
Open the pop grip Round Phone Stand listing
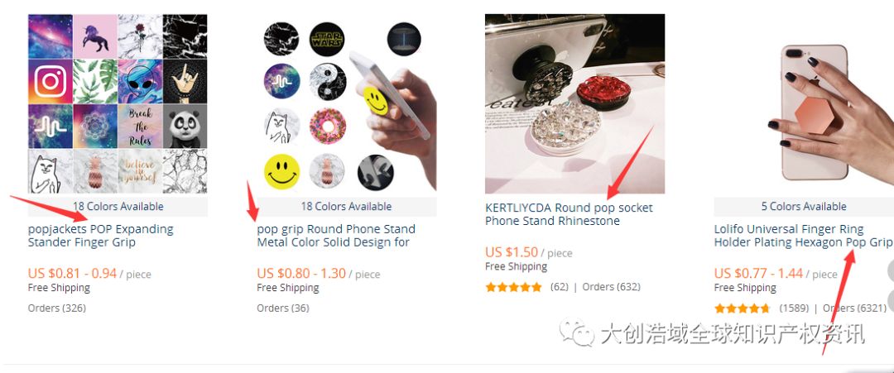click(336, 236)
